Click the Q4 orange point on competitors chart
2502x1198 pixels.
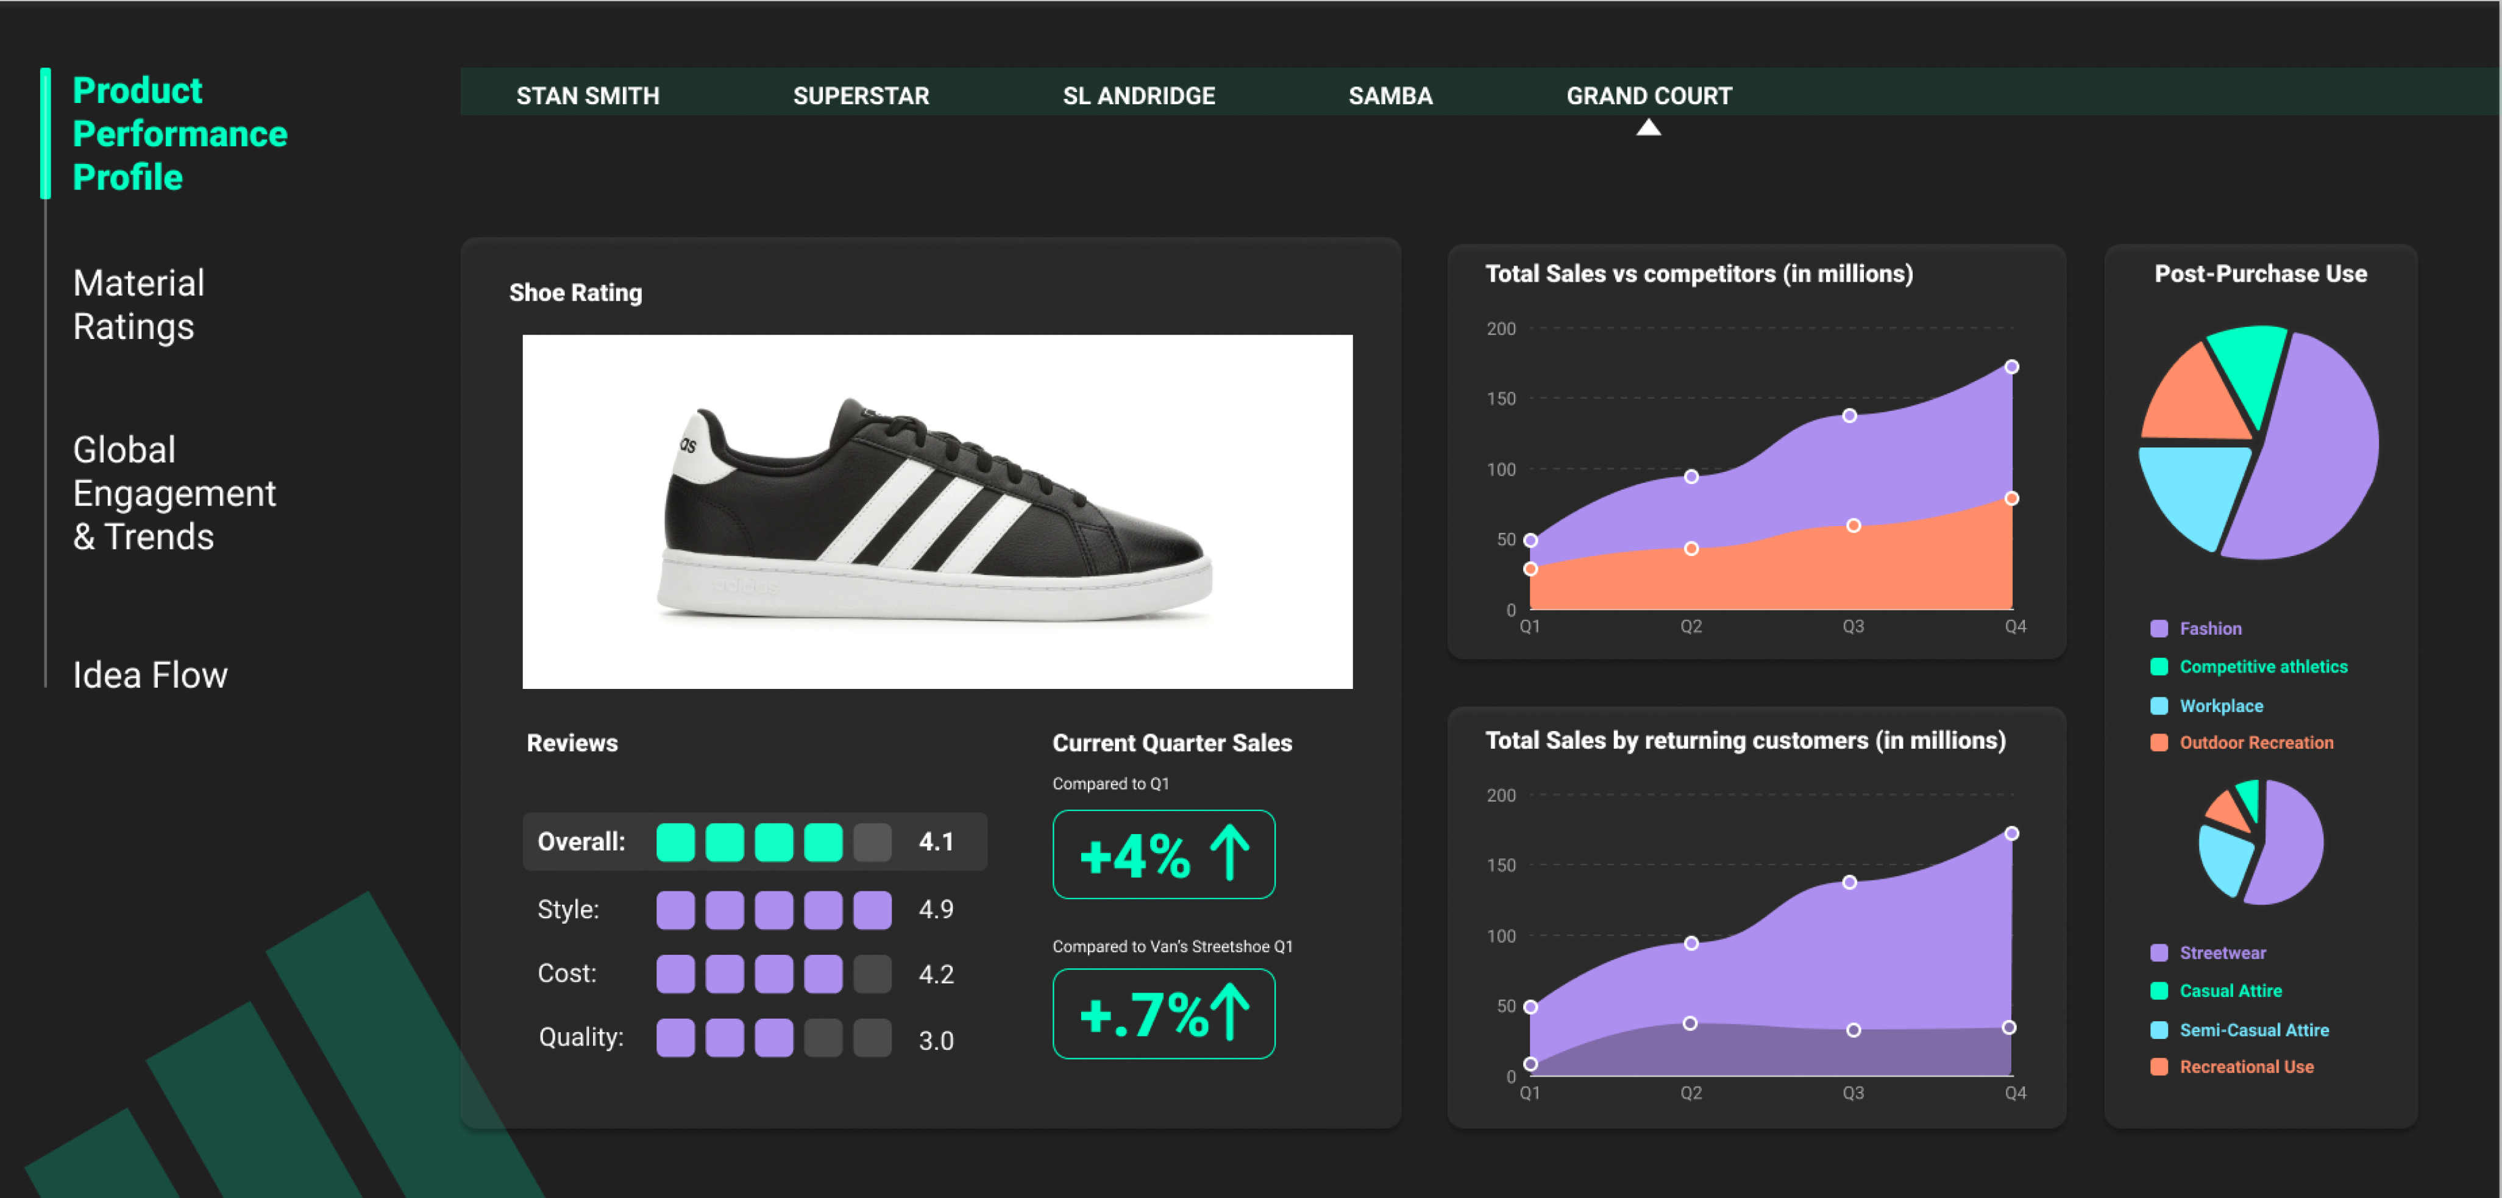(2011, 499)
